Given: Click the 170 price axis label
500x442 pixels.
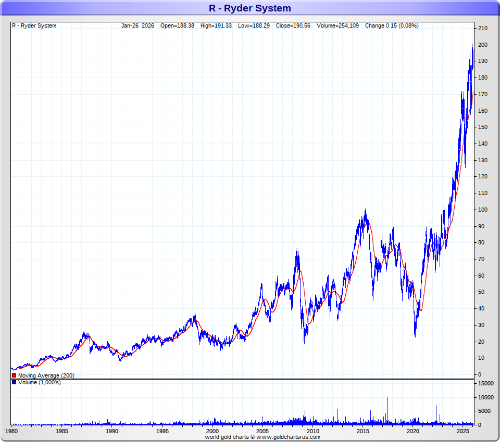Looking at the screenshot, I should coord(483,94).
